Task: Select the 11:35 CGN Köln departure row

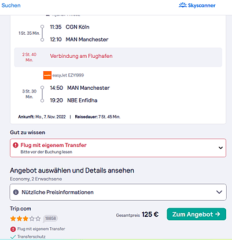Action: [x=69, y=27]
